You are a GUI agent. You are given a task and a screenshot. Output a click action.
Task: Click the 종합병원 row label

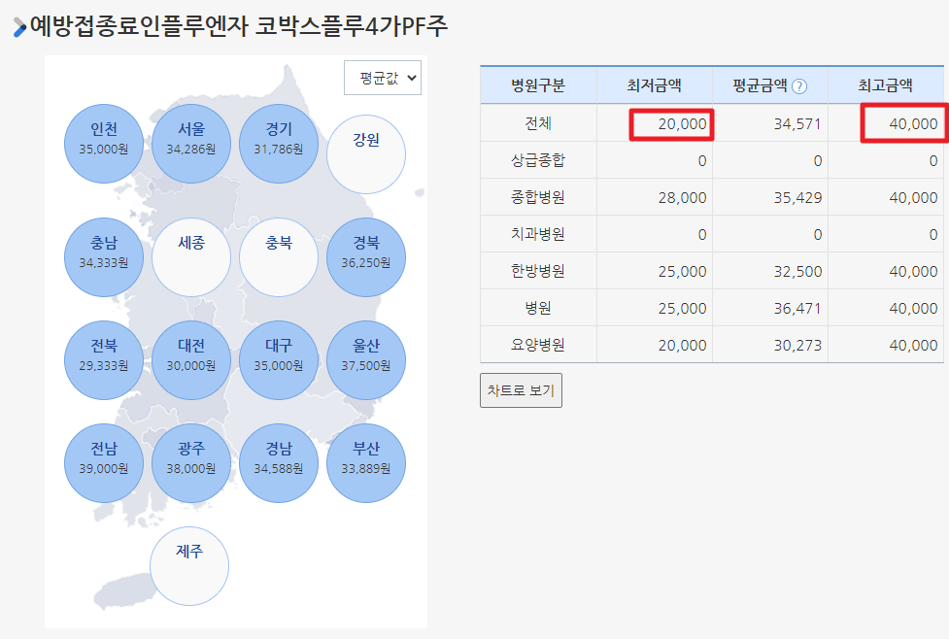[538, 197]
